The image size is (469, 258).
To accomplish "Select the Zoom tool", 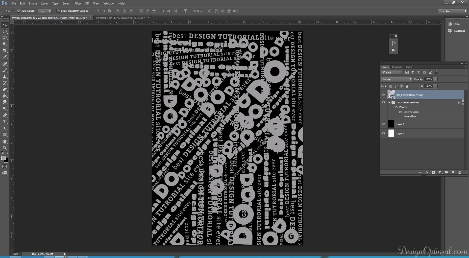I will pos(5,148).
